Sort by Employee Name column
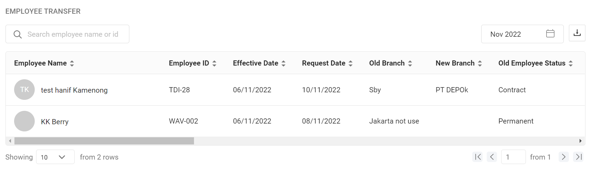The height and width of the screenshot is (175, 593). [x=72, y=63]
